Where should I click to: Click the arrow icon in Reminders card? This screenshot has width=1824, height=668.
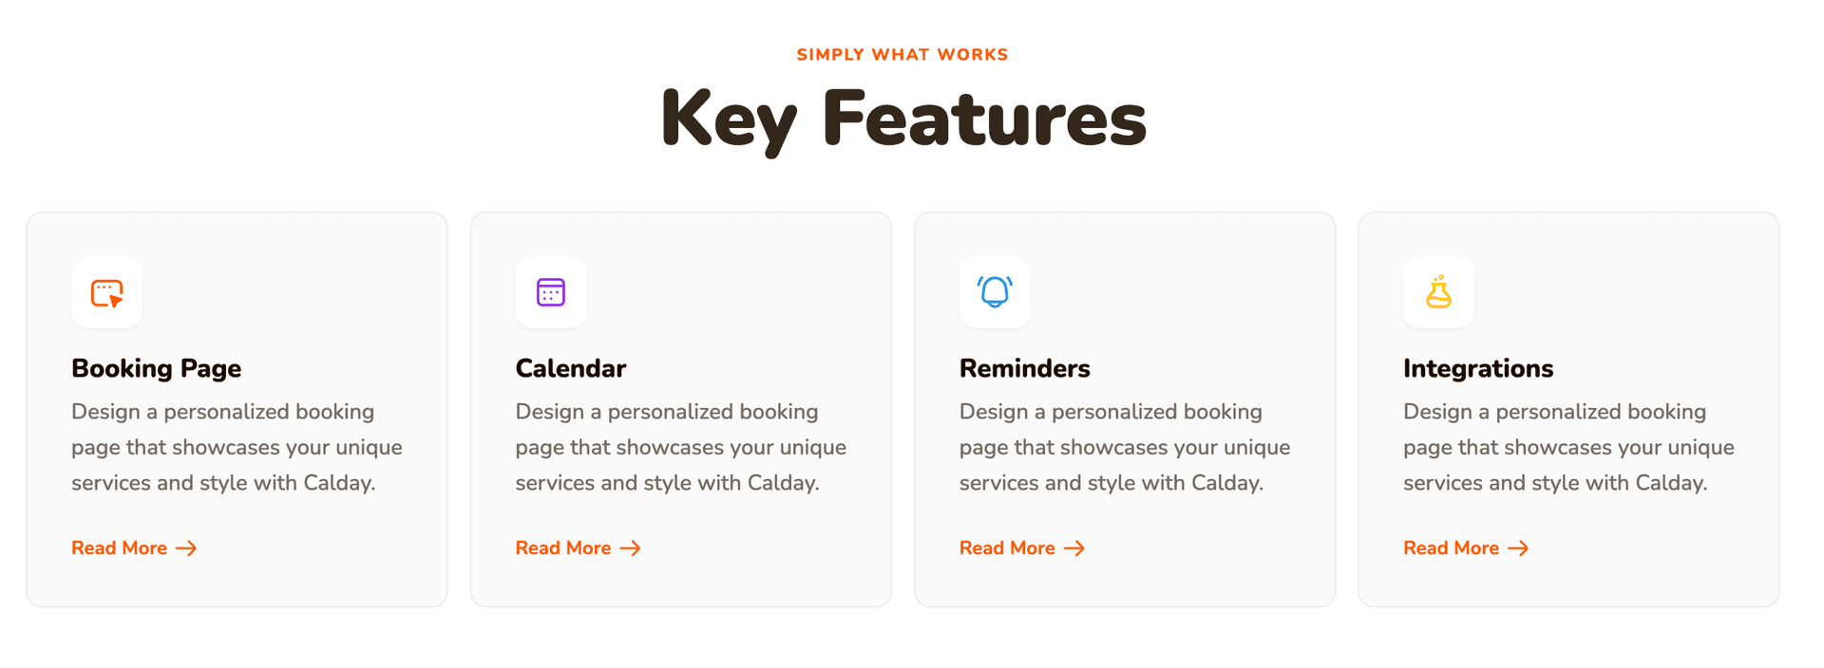[x=1073, y=548]
